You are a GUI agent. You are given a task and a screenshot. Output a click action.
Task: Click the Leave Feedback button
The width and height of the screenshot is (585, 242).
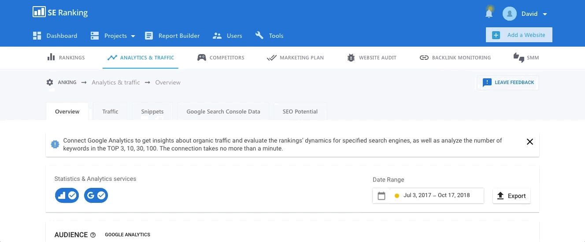pos(508,83)
